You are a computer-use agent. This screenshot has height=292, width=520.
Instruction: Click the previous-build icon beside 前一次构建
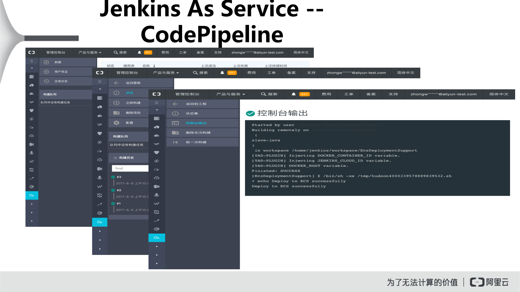(x=175, y=142)
